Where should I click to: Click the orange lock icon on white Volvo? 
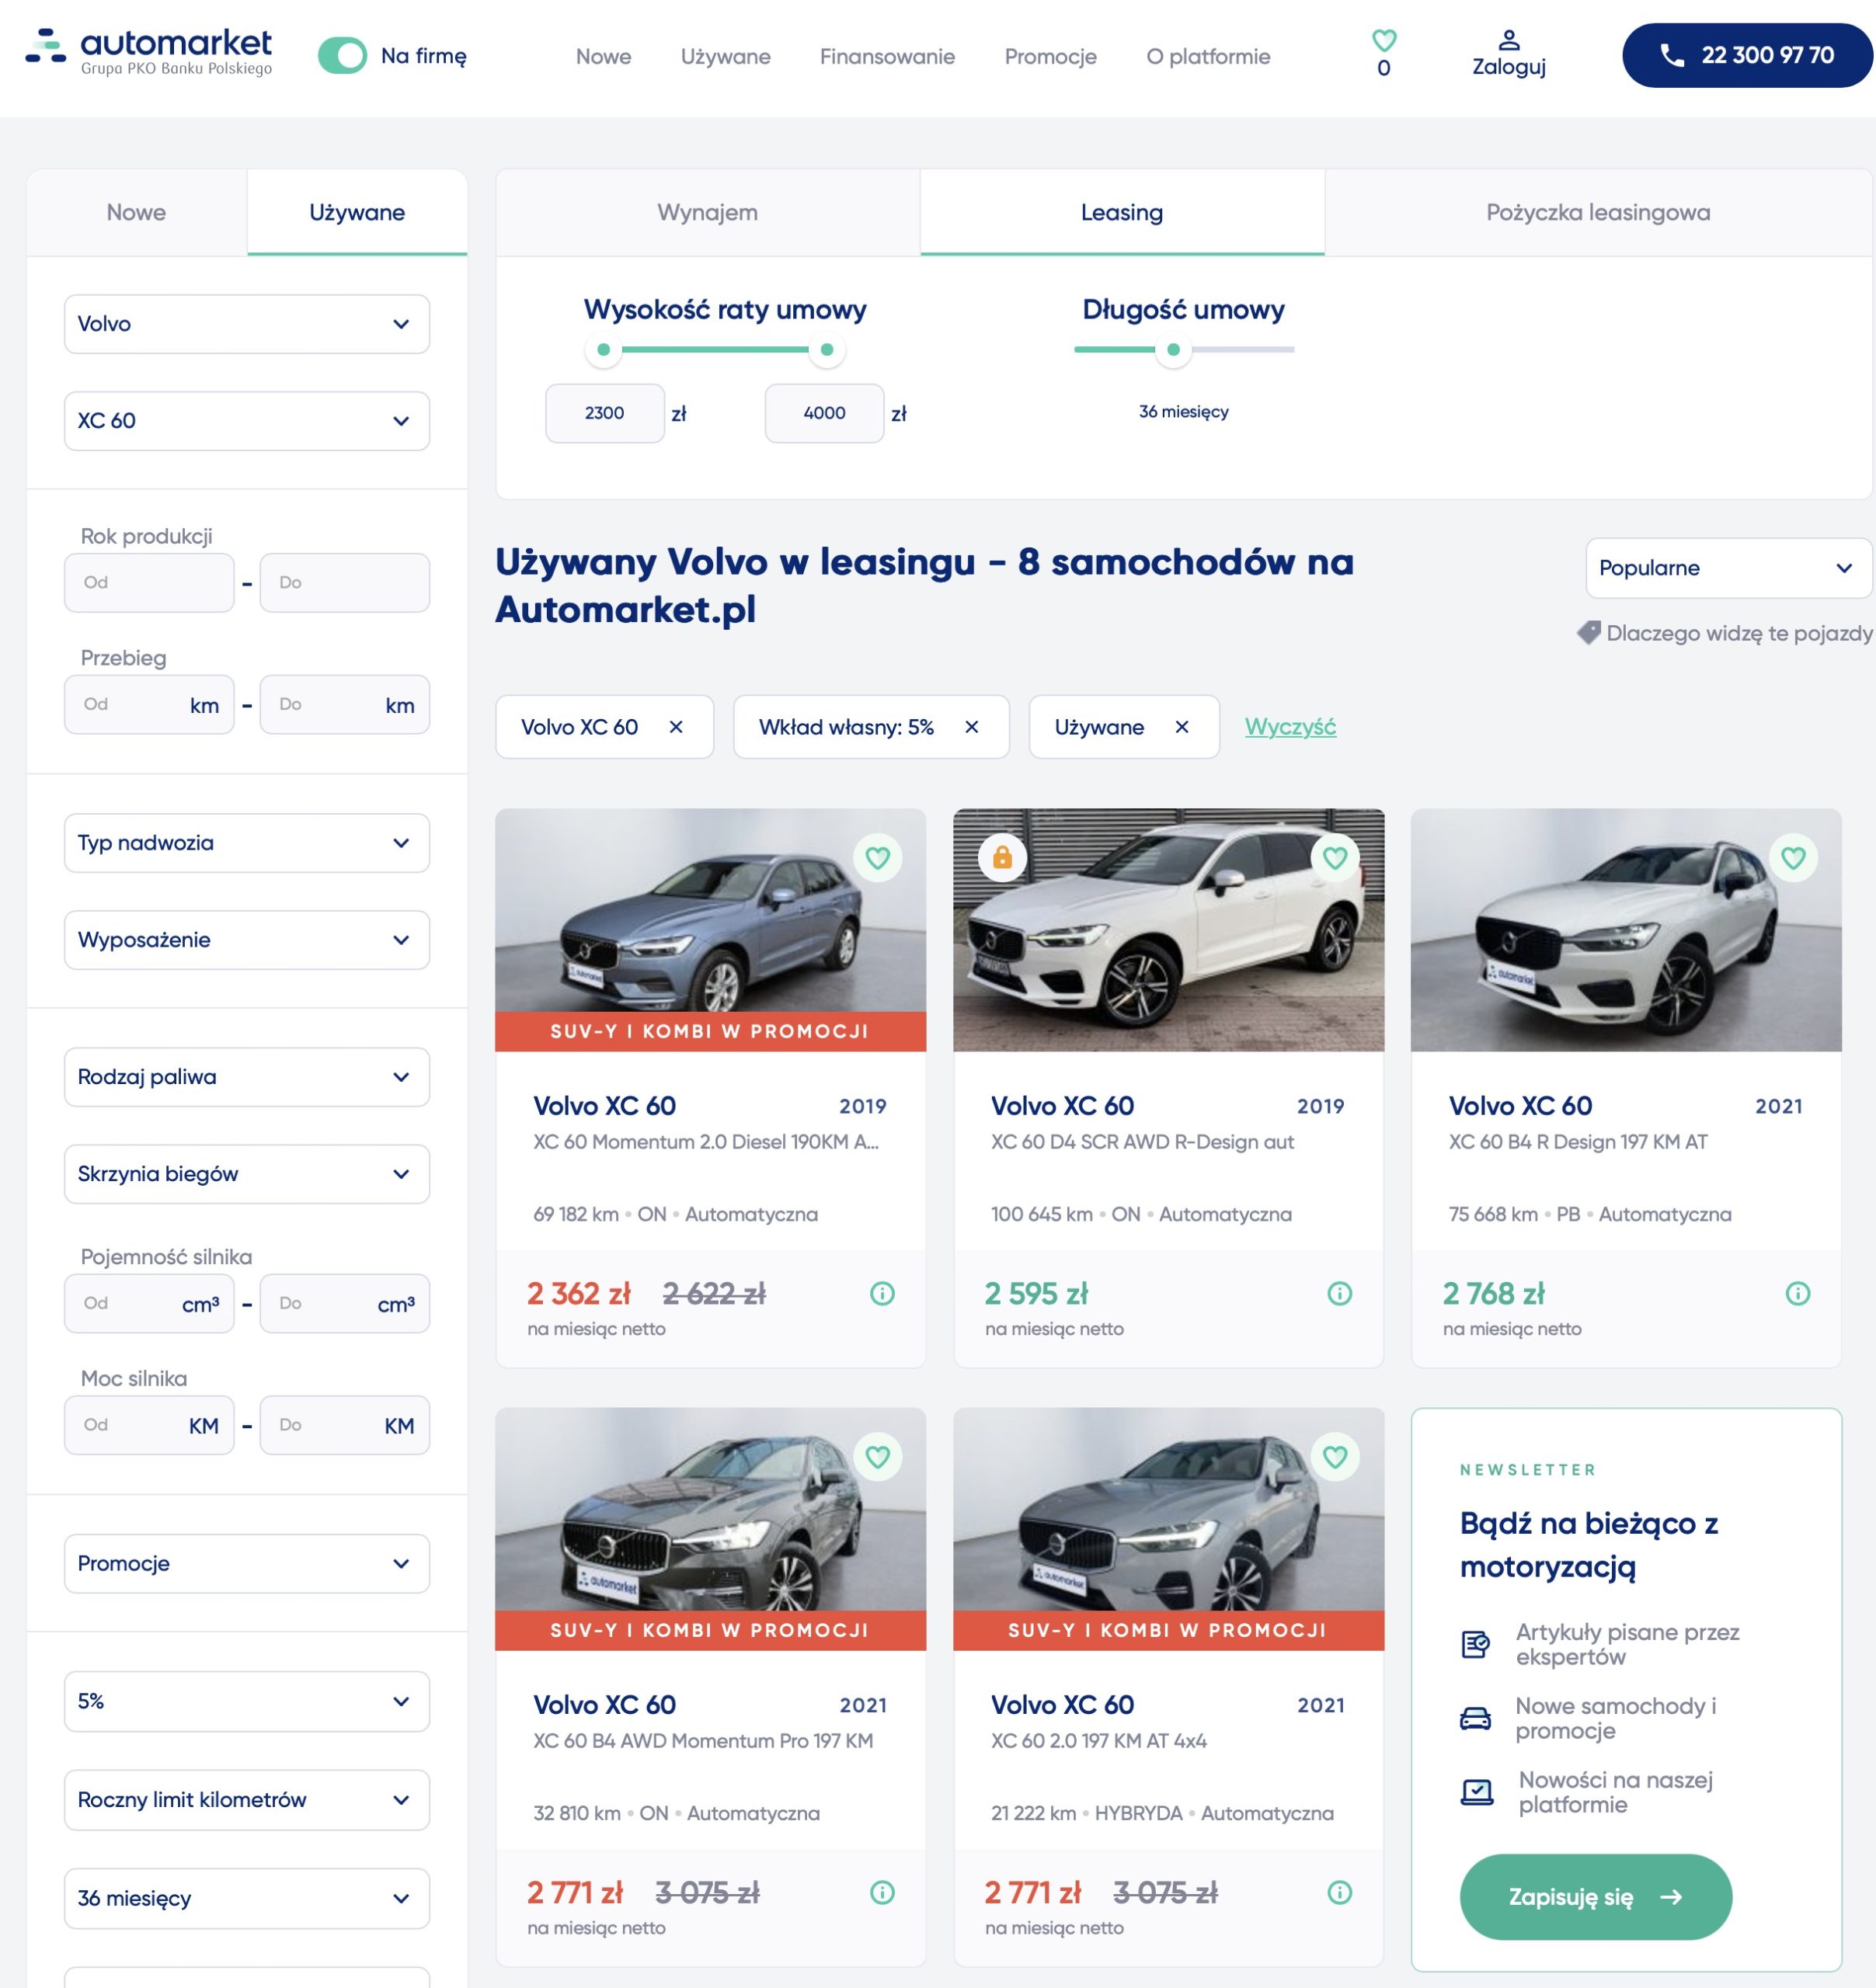coord(1003,858)
